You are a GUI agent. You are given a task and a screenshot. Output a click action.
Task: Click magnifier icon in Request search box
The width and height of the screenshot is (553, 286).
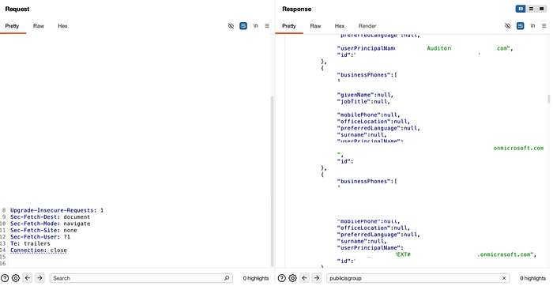click(x=227, y=278)
